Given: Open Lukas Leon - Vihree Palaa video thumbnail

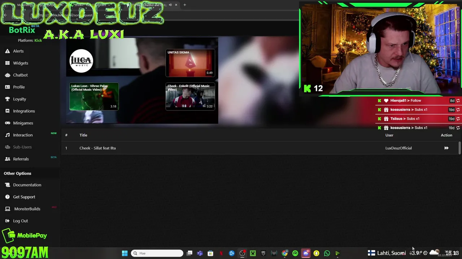Looking at the screenshot, I should pos(94,96).
